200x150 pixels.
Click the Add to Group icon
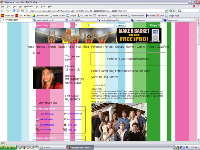click(x=37, y=129)
